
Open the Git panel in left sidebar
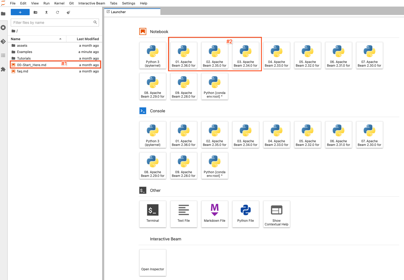(x=3, y=41)
